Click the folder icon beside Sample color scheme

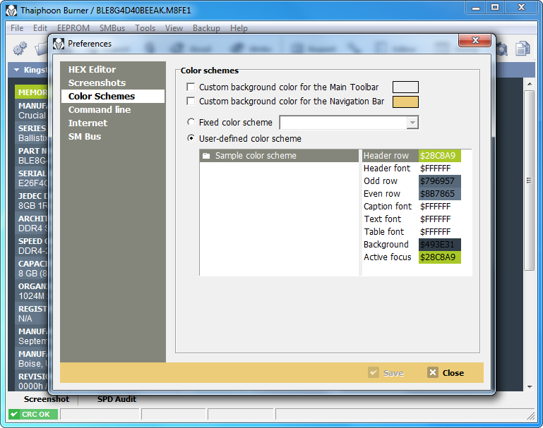(x=206, y=156)
